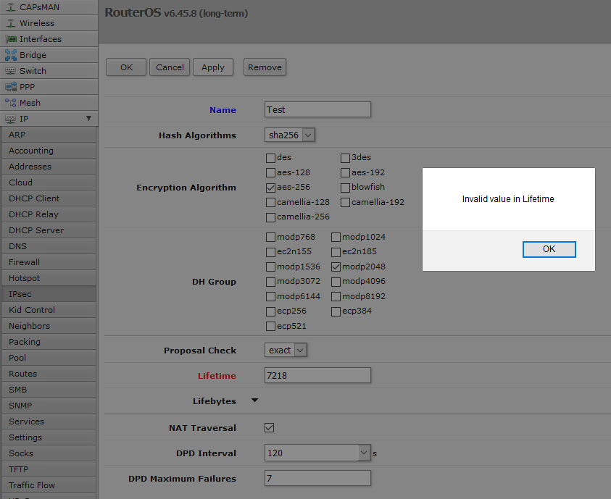Click the CAPsMAN antenna icon
The height and width of the screenshot is (499, 611).
point(11,7)
